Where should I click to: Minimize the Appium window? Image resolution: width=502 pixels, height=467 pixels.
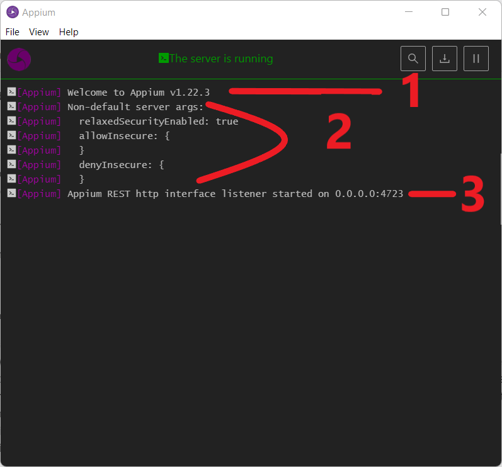click(409, 12)
